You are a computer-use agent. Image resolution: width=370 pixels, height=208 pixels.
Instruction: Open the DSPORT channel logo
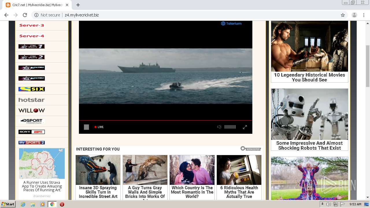[x=32, y=121]
